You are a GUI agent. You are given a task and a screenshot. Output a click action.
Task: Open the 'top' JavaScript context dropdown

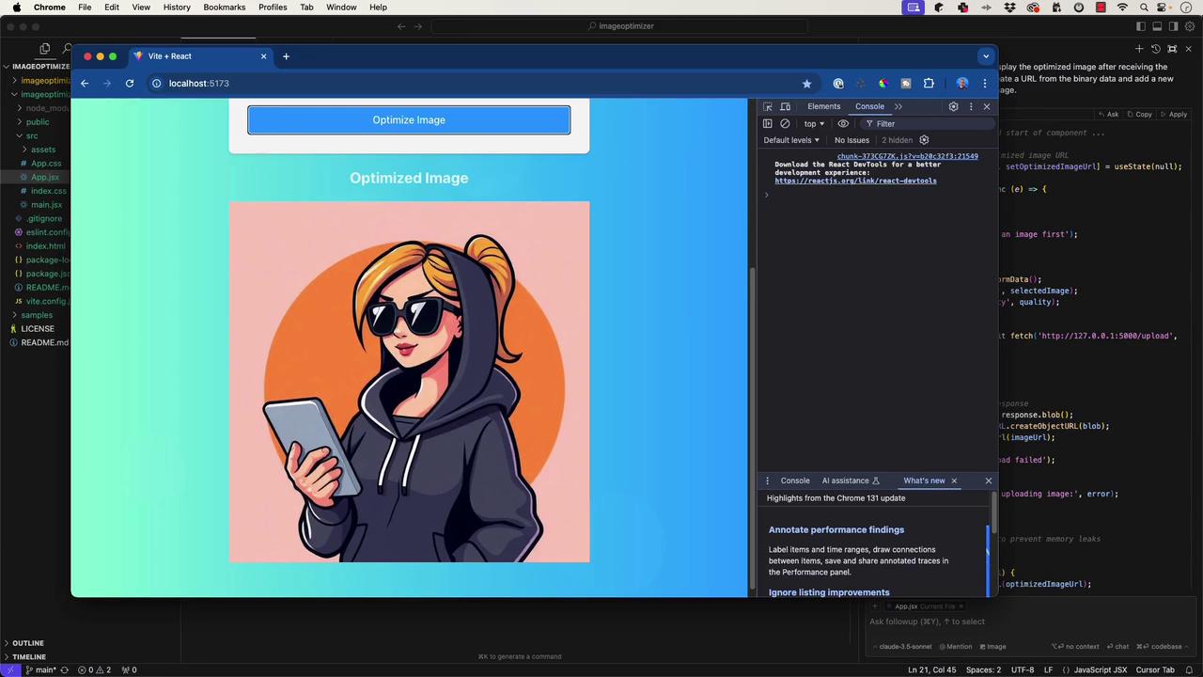click(x=814, y=124)
